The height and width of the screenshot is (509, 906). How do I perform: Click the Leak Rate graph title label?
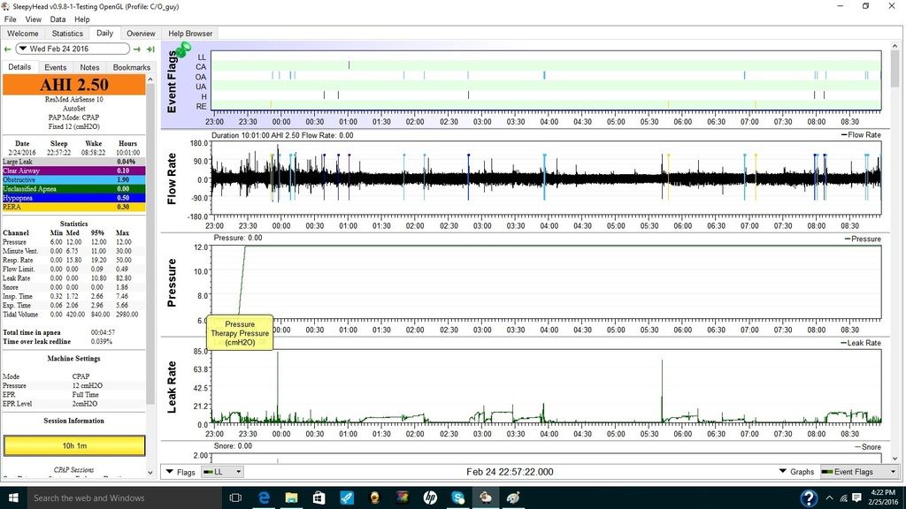172,387
